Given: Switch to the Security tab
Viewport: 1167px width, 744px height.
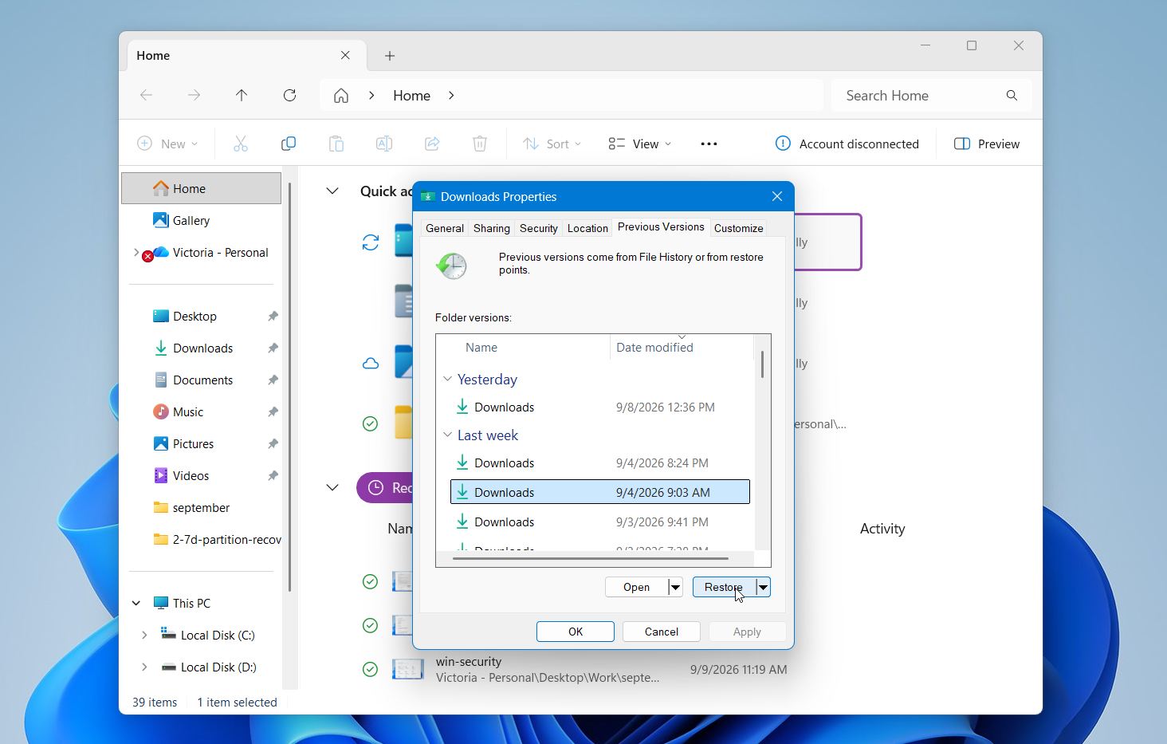Looking at the screenshot, I should click(539, 228).
